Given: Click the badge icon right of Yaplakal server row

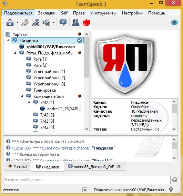Looking at the screenshot, I should 80,34.
